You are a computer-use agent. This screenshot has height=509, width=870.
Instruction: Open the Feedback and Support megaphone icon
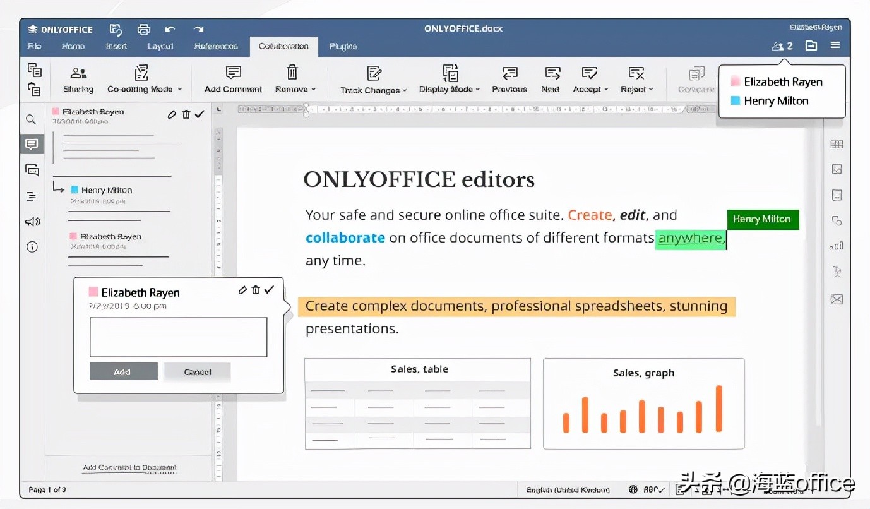[32, 221]
